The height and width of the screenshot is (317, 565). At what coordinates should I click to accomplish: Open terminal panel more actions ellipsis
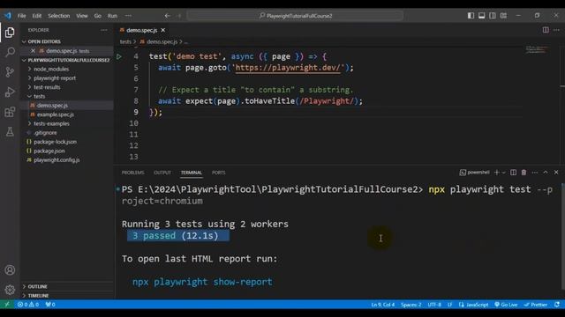tap(535, 173)
